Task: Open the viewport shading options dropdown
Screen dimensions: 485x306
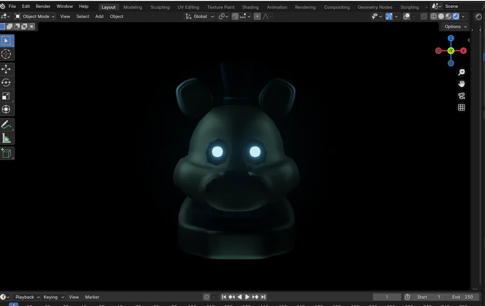Action: tap(463, 16)
